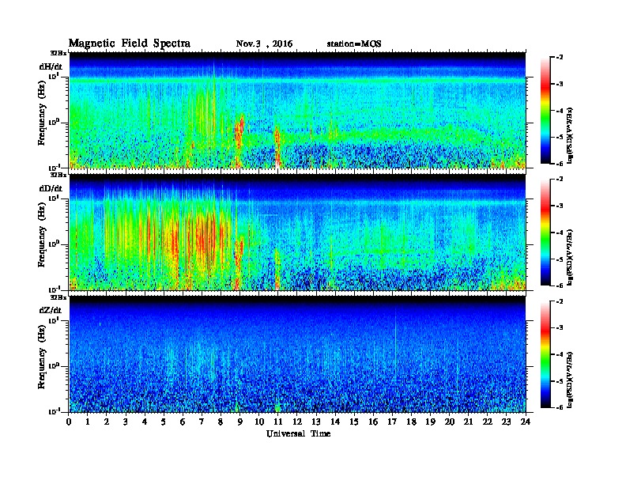Click the 10¹ frequency tick of dD/dt panel
Viewport: 626px width, 484px height.
pyautogui.click(x=54, y=198)
